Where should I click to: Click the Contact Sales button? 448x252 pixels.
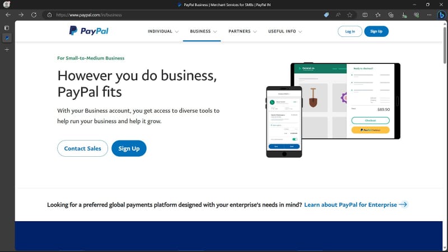82,148
